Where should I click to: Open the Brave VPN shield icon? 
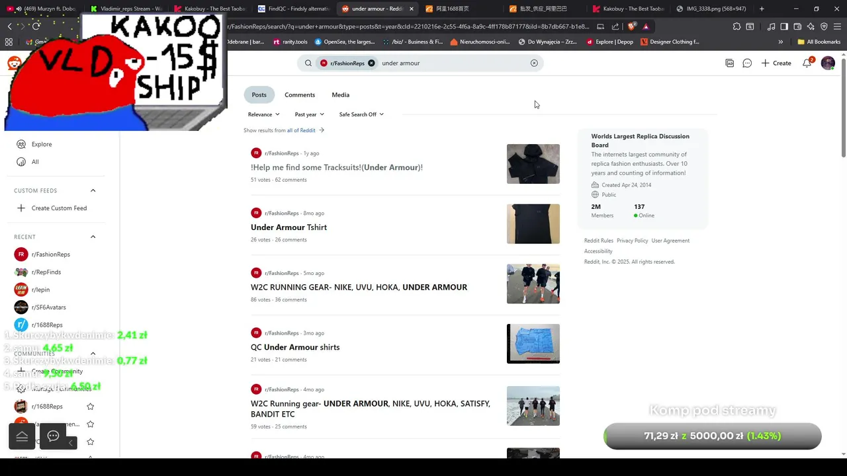[x=824, y=26]
